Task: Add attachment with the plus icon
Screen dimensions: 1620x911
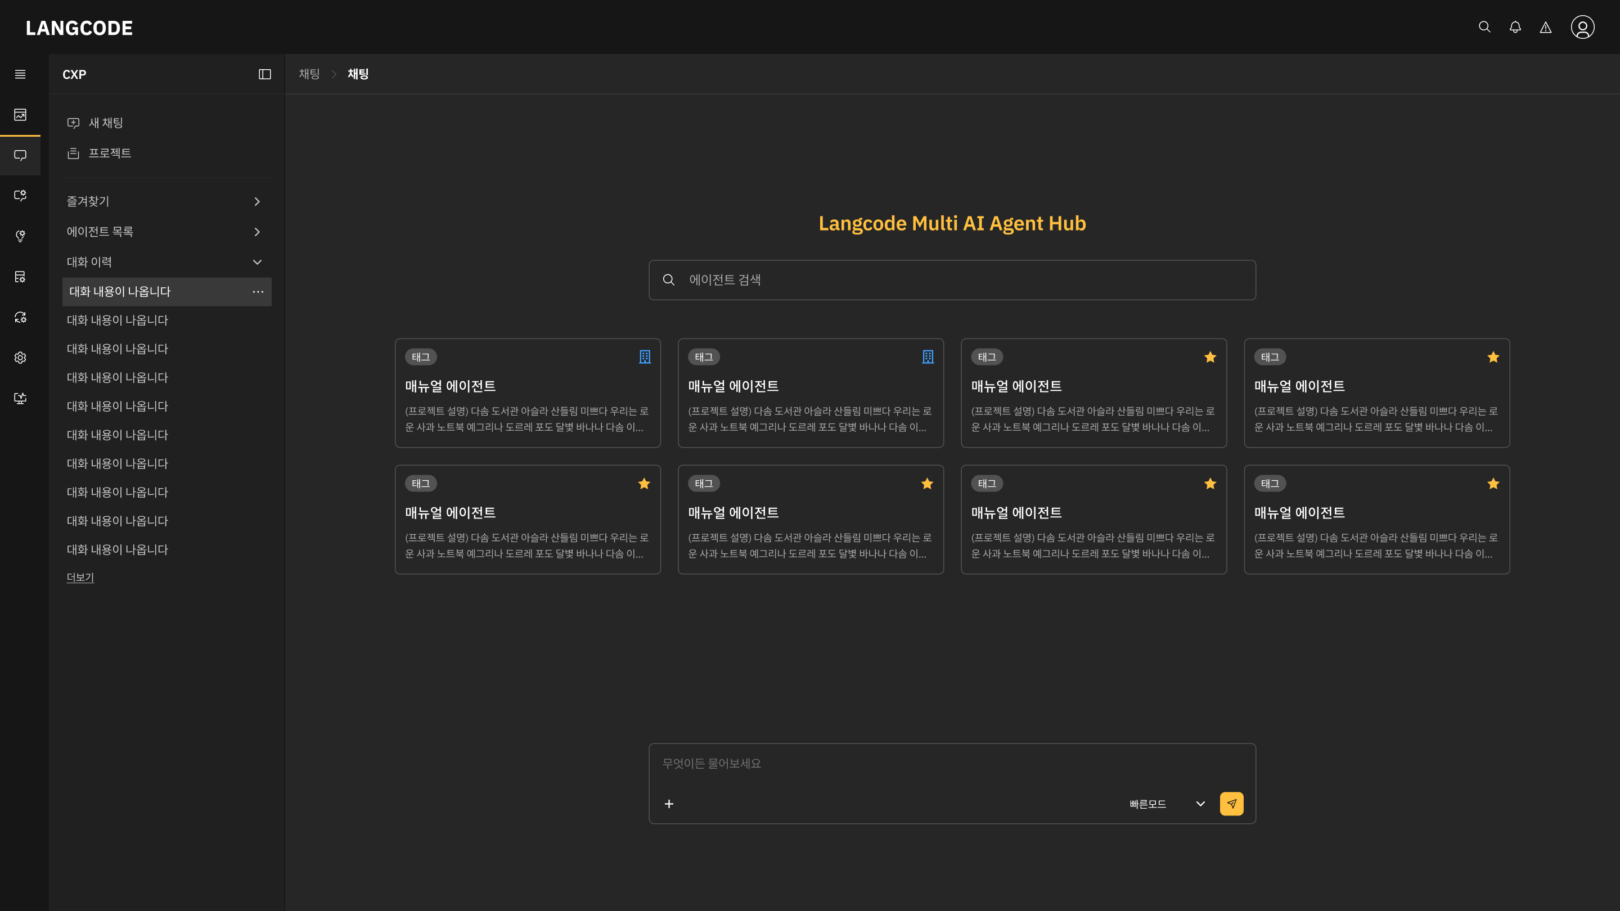Action: [x=669, y=804]
